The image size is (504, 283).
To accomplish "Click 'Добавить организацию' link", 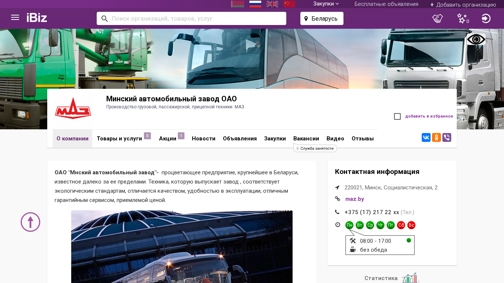I will pos(463,5).
